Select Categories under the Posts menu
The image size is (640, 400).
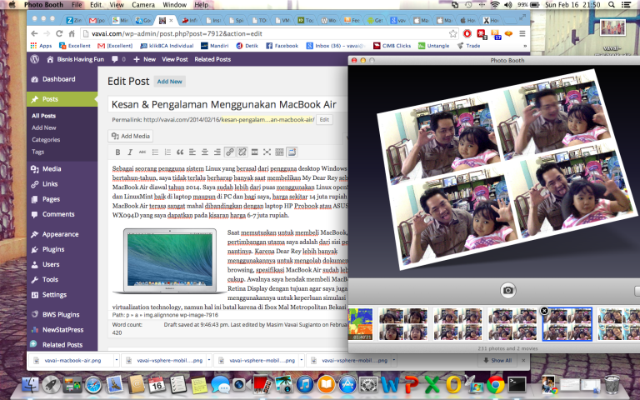coord(46,140)
